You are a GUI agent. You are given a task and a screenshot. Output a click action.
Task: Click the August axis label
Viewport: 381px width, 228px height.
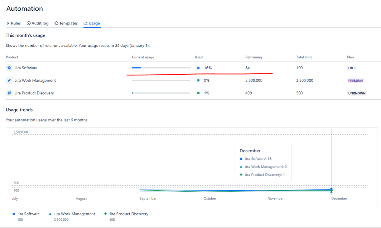pyautogui.click(x=81, y=199)
